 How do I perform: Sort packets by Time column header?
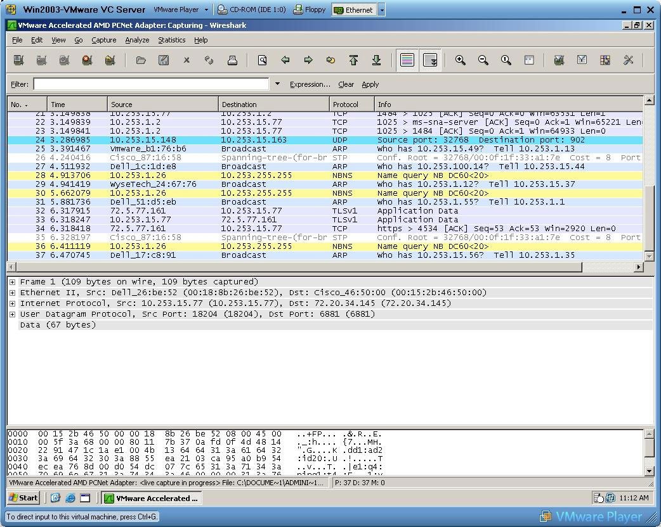click(x=77, y=105)
